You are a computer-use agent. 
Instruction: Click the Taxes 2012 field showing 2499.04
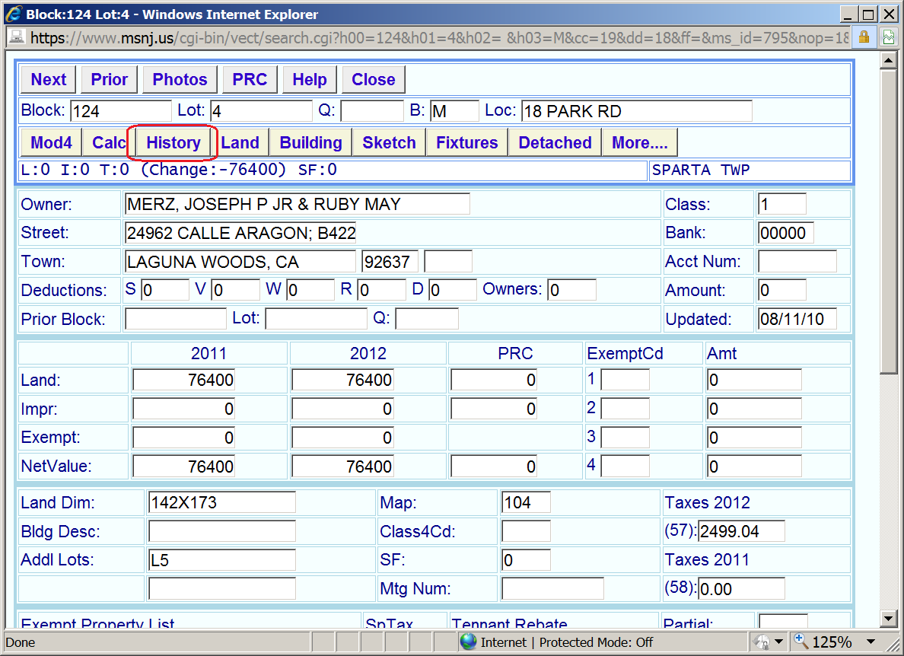(741, 531)
